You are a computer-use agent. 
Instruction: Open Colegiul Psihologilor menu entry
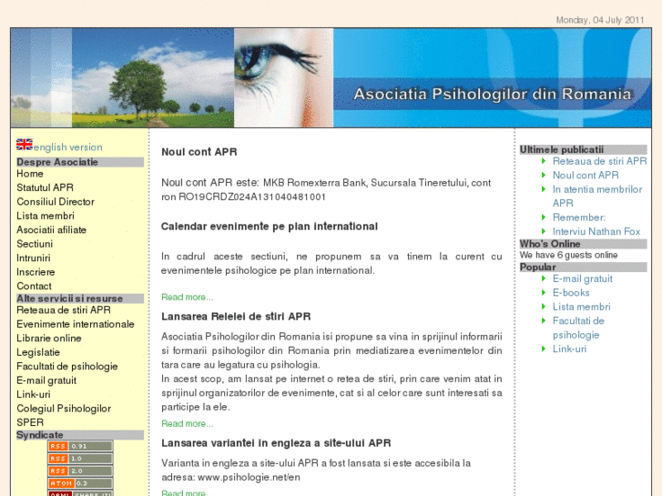[x=64, y=409]
